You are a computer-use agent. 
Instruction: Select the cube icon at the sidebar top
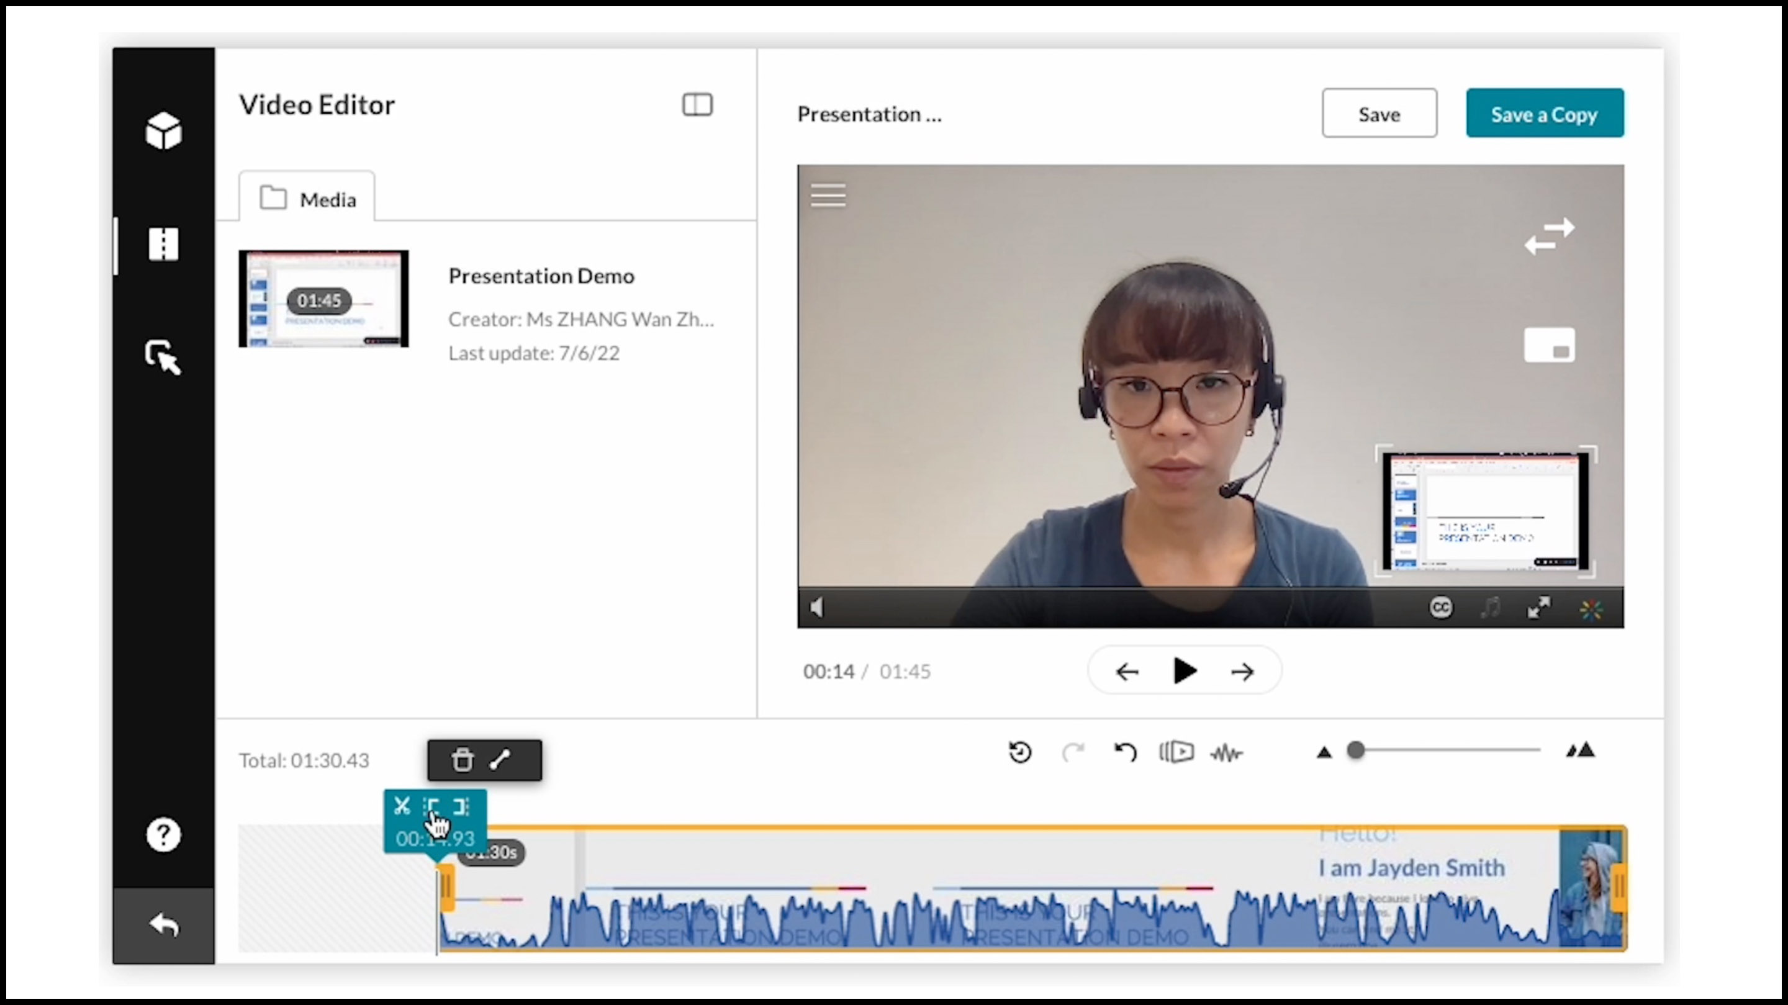pyautogui.click(x=163, y=130)
